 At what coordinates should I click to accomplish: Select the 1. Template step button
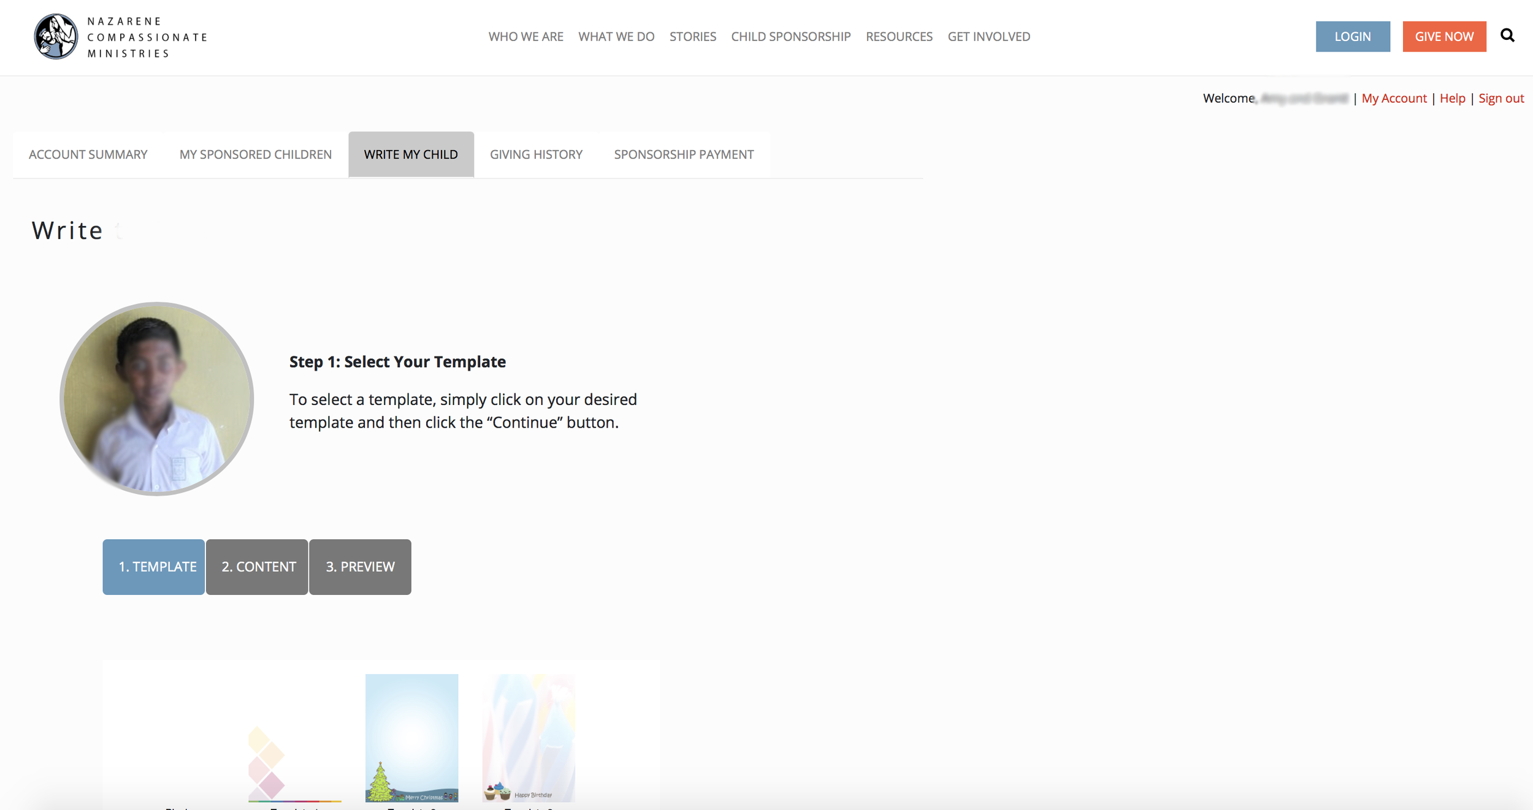[153, 567]
